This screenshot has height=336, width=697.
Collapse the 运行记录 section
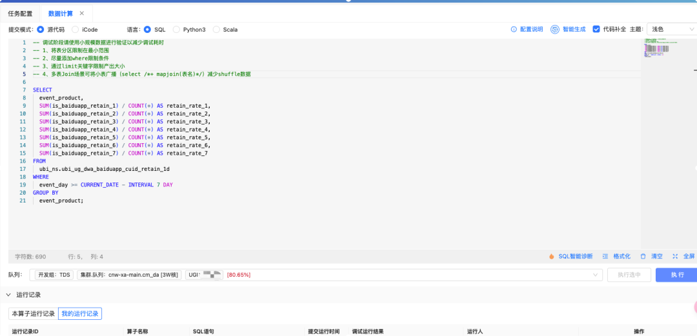[x=8, y=295]
